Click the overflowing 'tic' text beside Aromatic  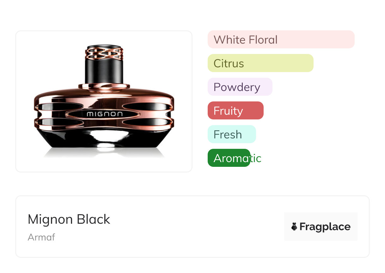[256, 158]
